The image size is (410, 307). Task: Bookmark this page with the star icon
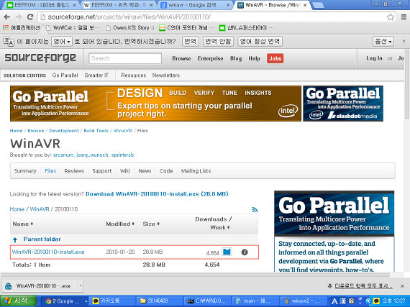[391, 17]
